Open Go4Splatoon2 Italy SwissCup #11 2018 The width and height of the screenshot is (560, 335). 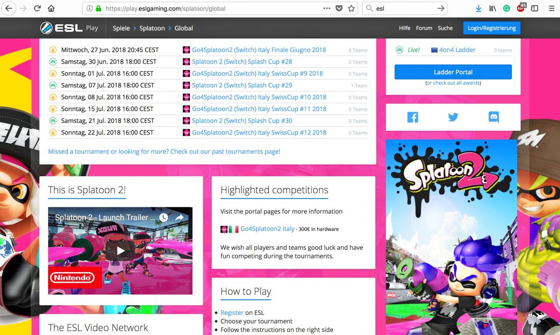259,109
